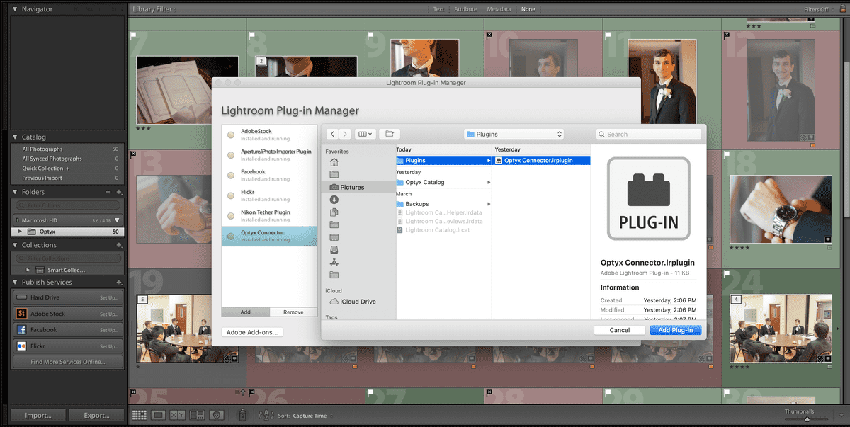Toggle the sort direction A-Z control

(x=265, y=415)
